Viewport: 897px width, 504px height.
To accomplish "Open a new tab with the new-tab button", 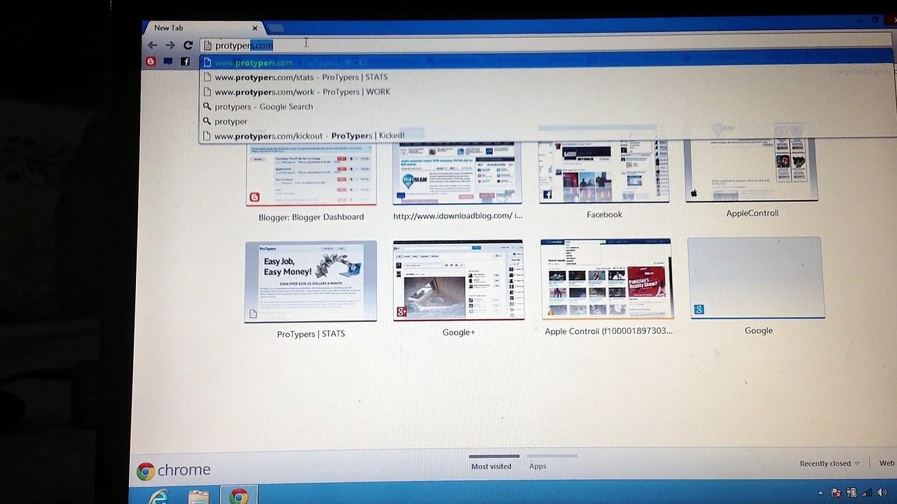I will (x=275, y=28).
